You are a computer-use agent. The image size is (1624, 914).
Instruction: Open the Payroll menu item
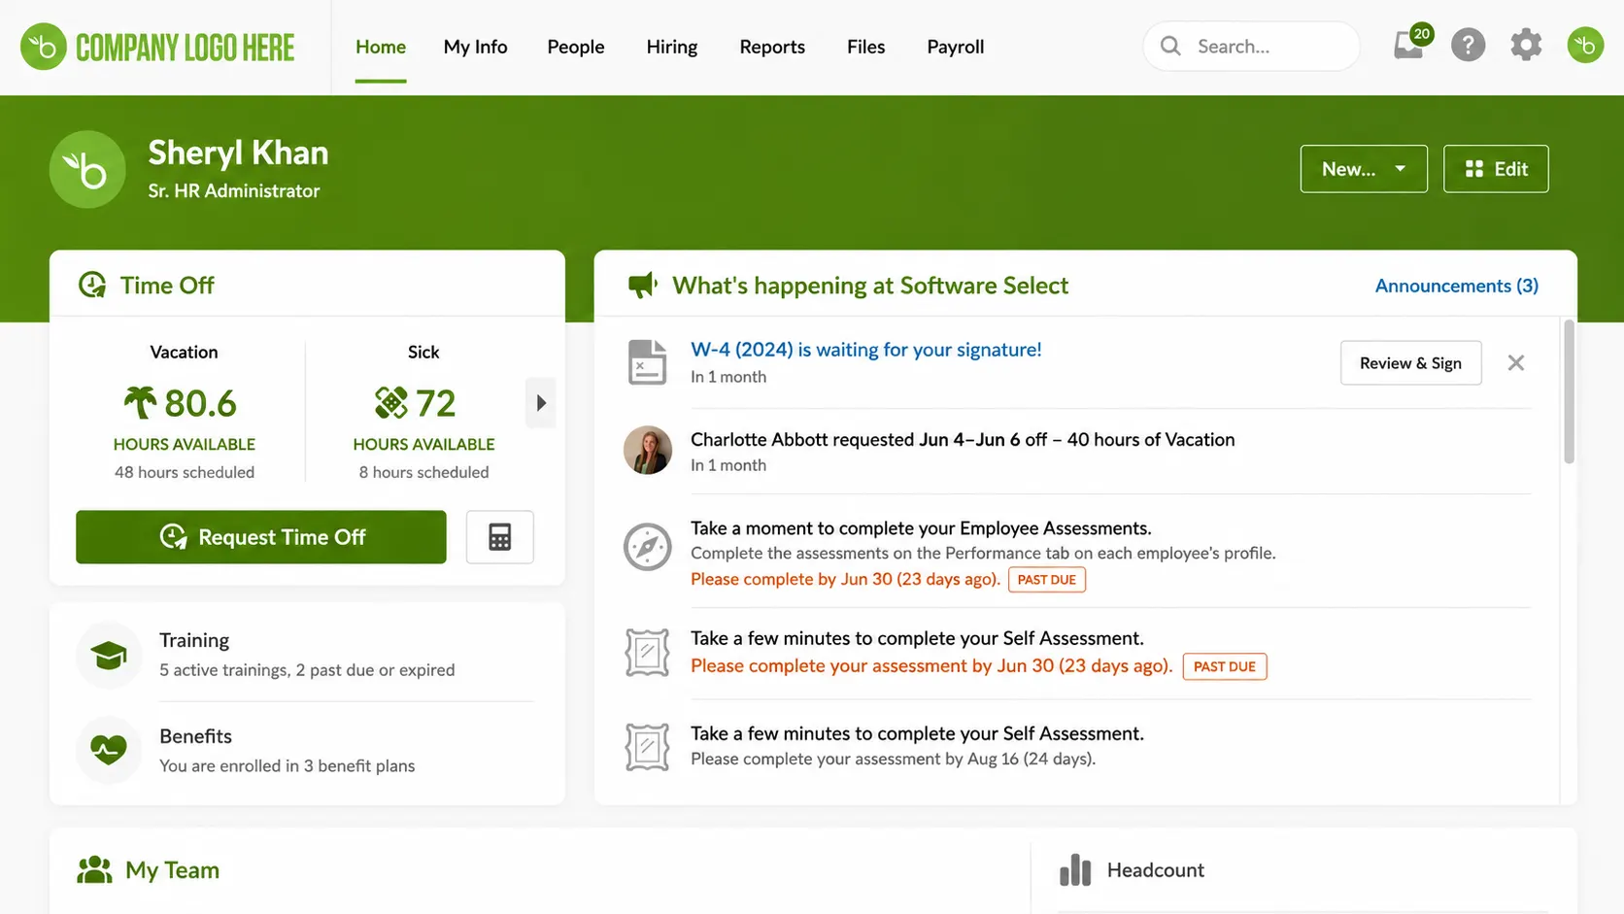click(955, 47)
